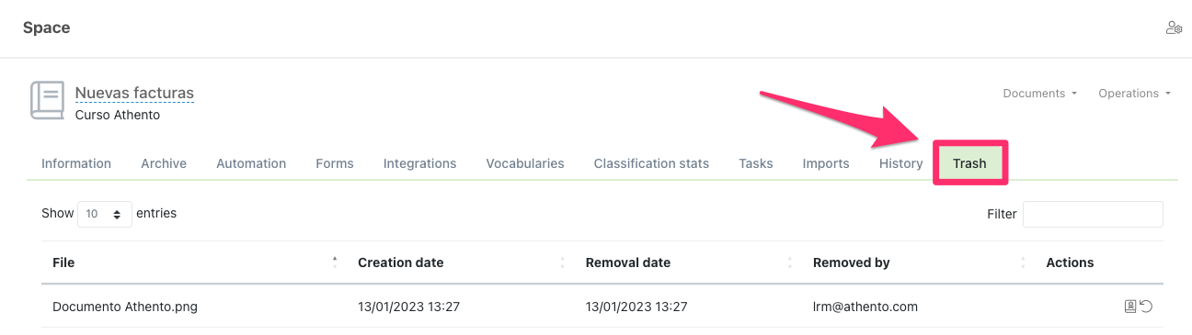Click the Nuevas facturas space name link
The height and width of the screenshot is (335, 1192).
[134, 93]
